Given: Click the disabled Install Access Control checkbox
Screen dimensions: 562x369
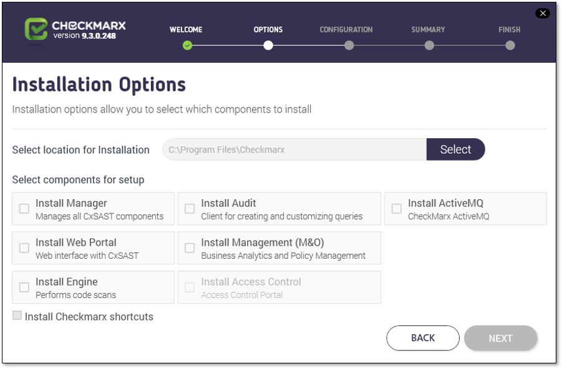Looking at the screenshot, I should pos(190,287).
